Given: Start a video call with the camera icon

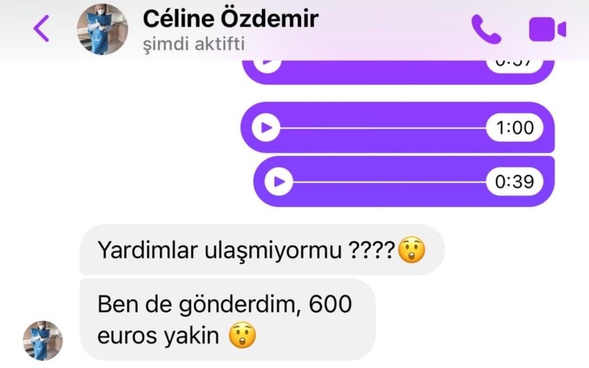Looking at the screenshot, I should [548, 29].
